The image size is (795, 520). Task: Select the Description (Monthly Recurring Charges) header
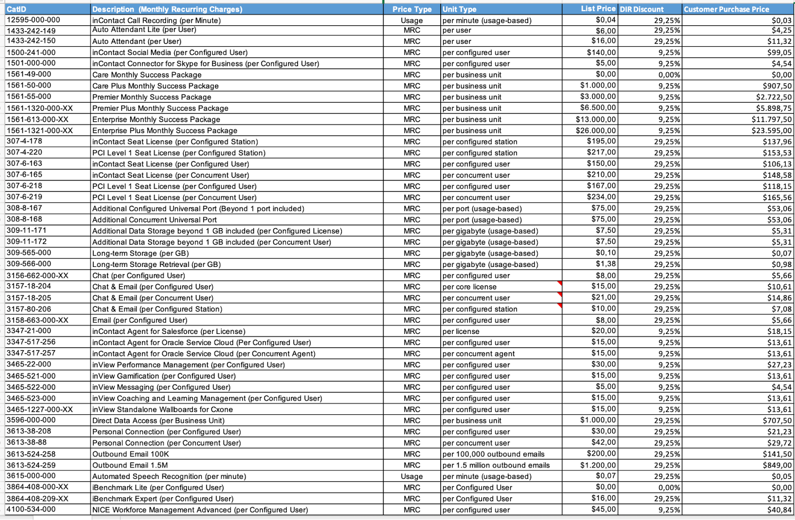click(x=237, y=9)
